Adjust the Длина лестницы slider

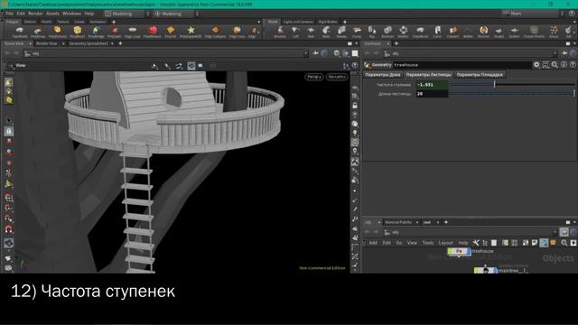(512, 94)
